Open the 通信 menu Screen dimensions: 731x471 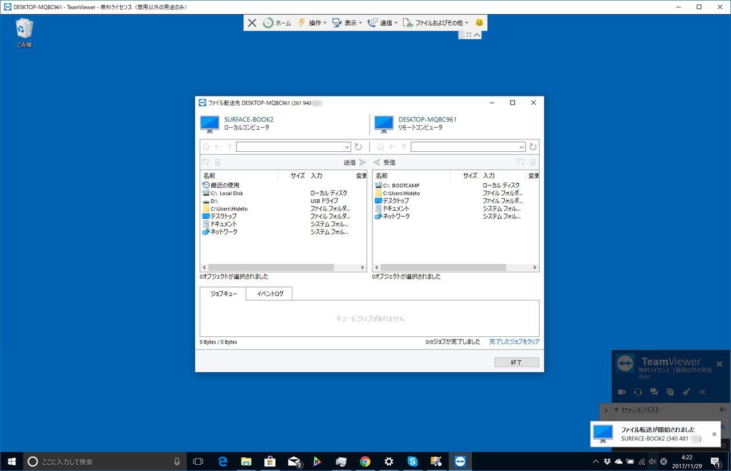(383, 23)
